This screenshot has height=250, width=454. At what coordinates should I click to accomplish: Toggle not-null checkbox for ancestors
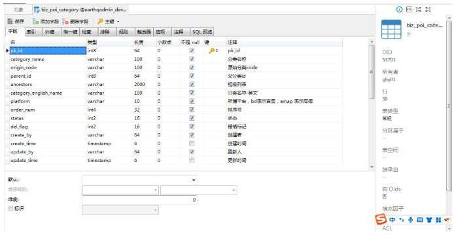192,84
